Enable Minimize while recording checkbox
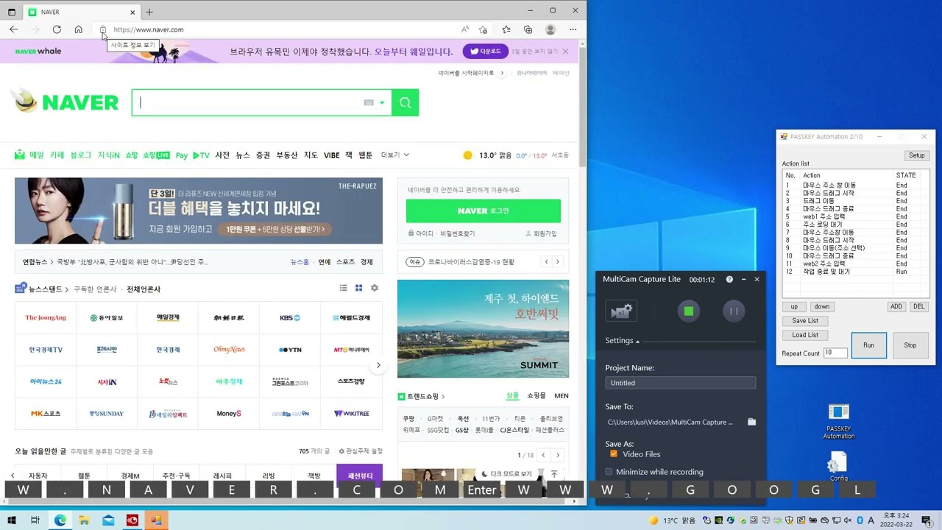 (x=609, y=472)
